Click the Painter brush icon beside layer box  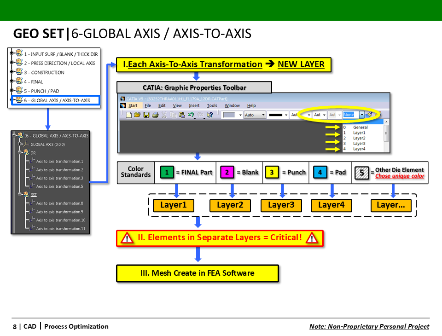369,115
